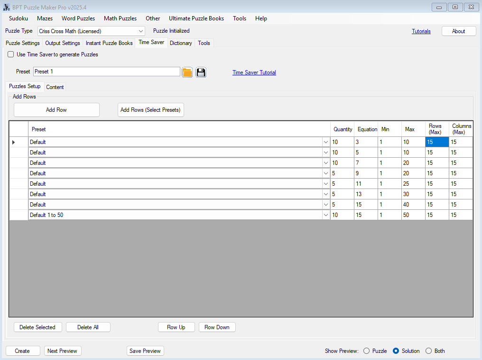The width and height of the screenshot is (482, 360).
Task: Expand the first row Preset dropdown
Action: pyautogui.click(x=325, y=142)
